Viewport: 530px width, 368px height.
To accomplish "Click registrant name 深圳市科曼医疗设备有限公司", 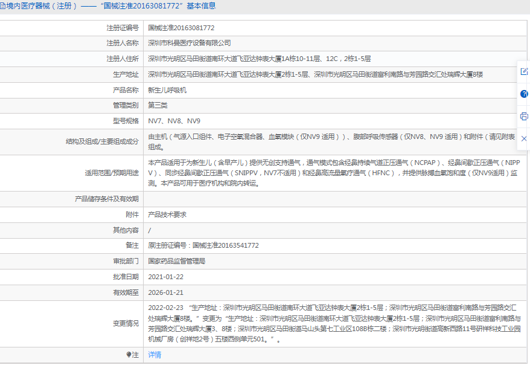I will point(190,43).
